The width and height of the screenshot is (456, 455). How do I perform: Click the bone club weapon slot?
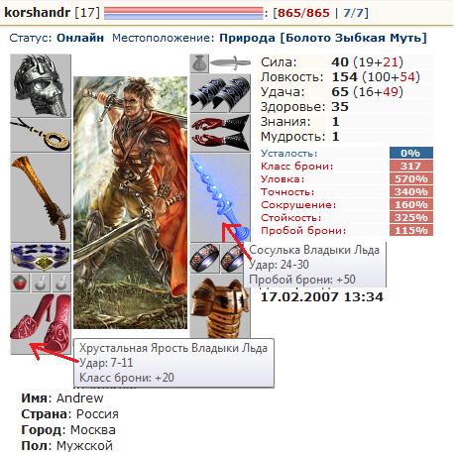click(41, 197)
